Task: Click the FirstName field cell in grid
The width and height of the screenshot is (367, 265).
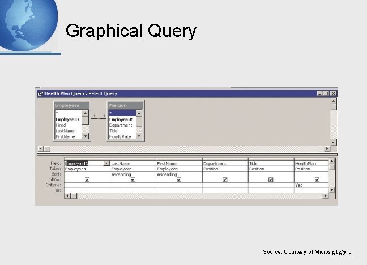Action: coord(179,164)
